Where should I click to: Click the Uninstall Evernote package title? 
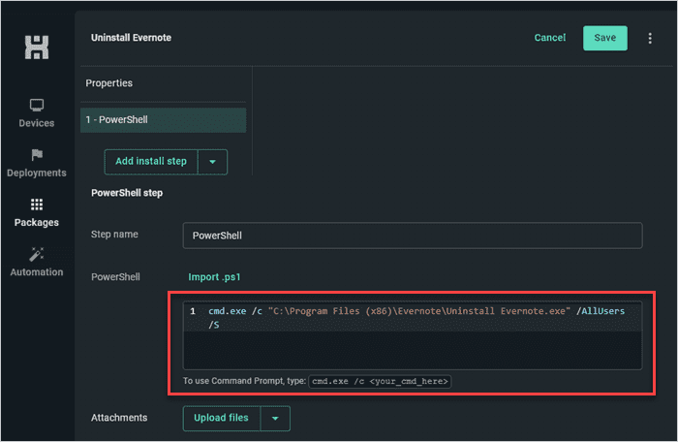tap(131, 38)
